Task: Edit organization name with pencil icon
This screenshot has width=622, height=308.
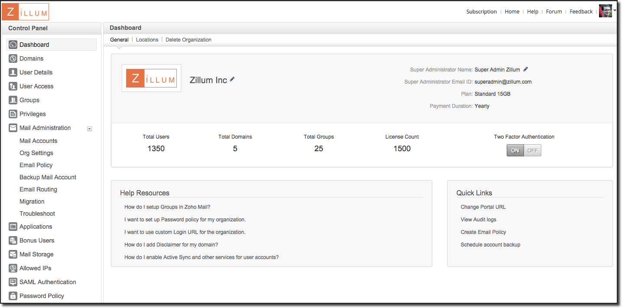Action: 232,79
